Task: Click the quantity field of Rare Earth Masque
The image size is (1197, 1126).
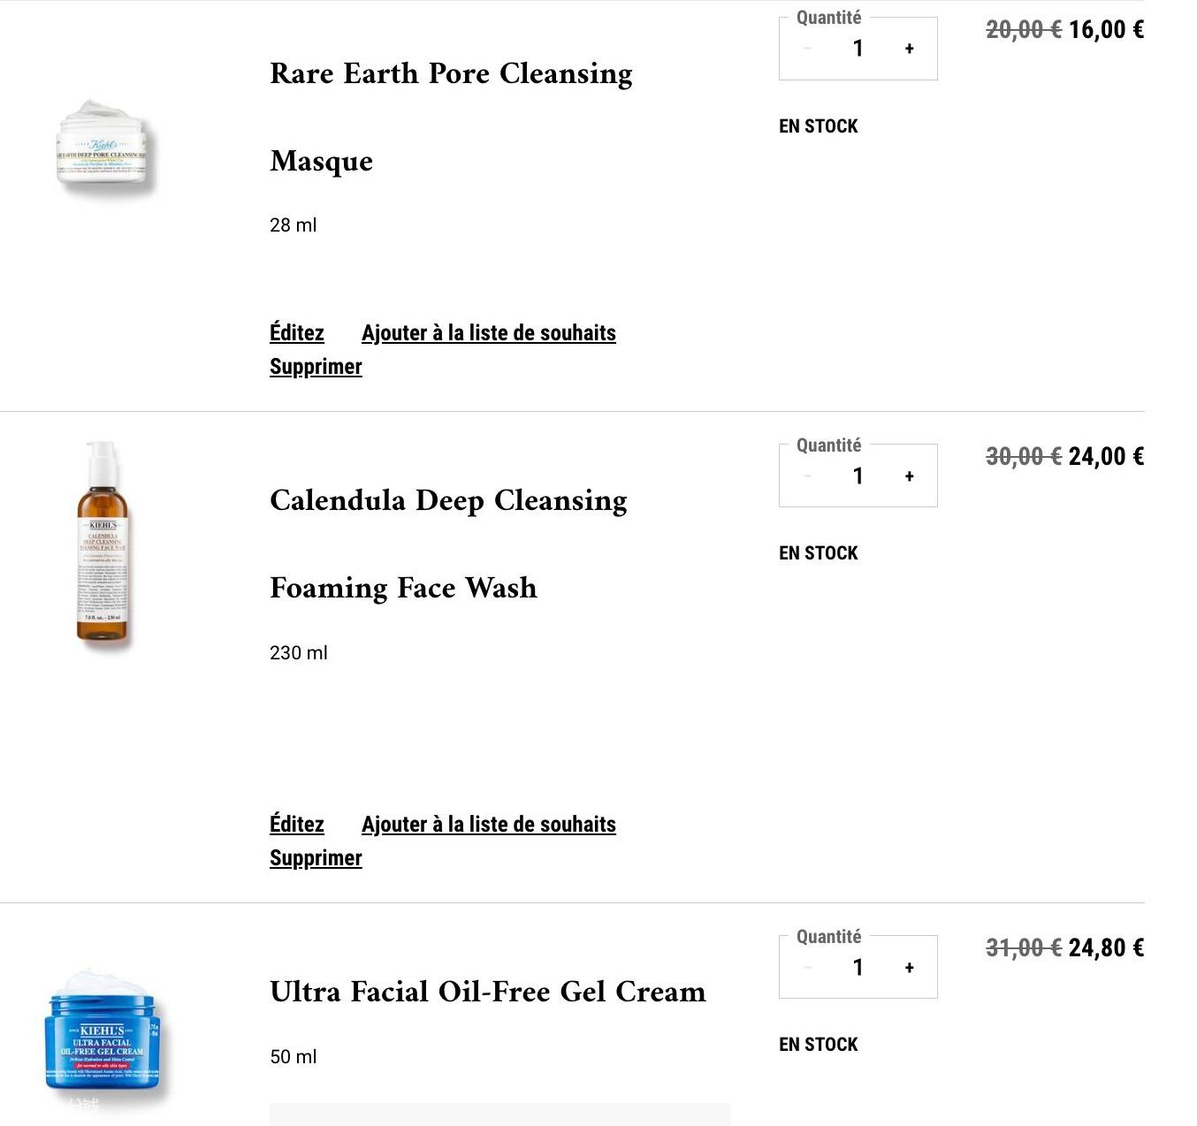Action: pos(858,49)
